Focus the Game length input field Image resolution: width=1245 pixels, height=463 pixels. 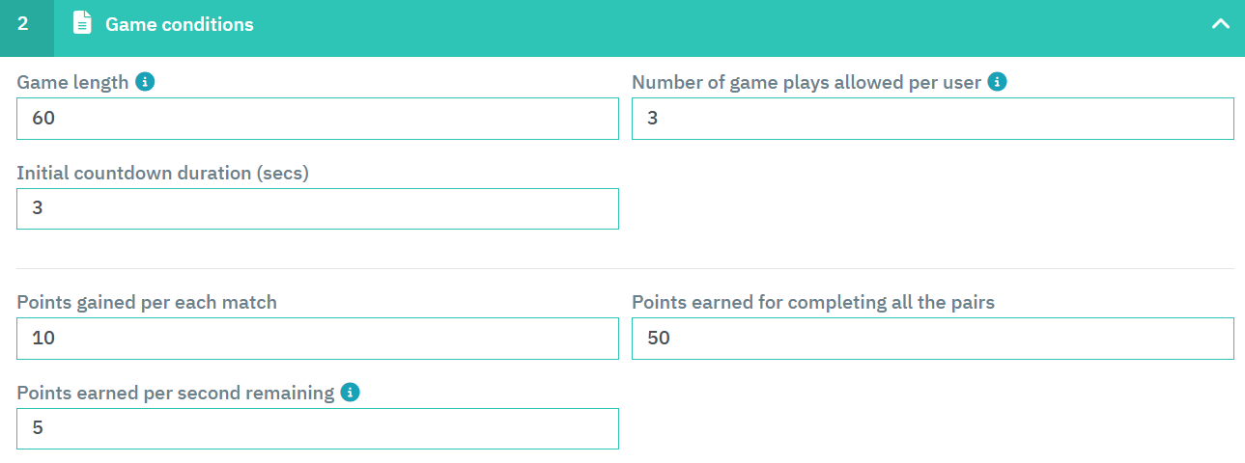coord(317,119)
